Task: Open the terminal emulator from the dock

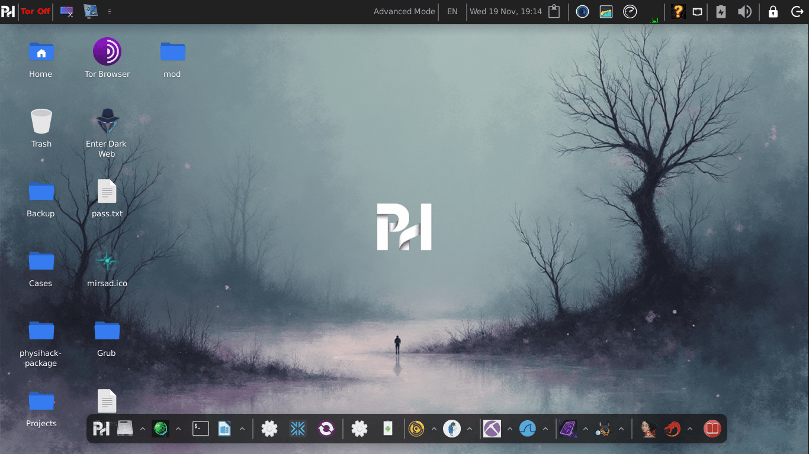Action: [x=200, y=429]
